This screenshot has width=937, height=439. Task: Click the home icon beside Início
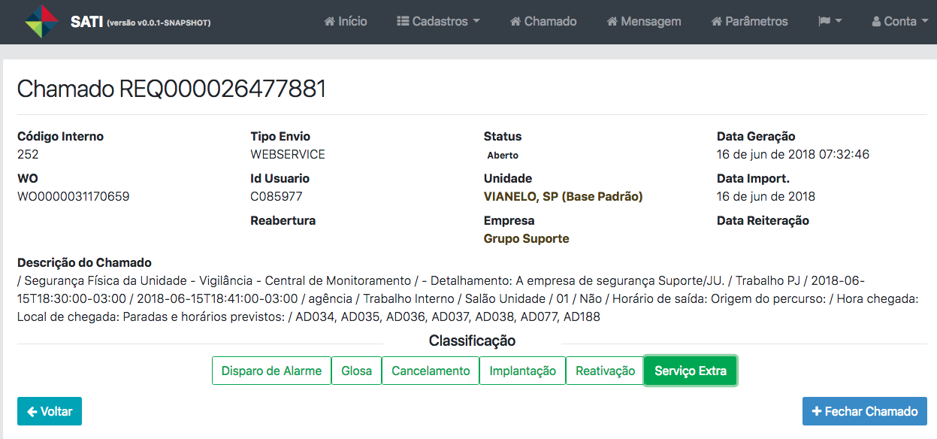click(x=329, y=22)
